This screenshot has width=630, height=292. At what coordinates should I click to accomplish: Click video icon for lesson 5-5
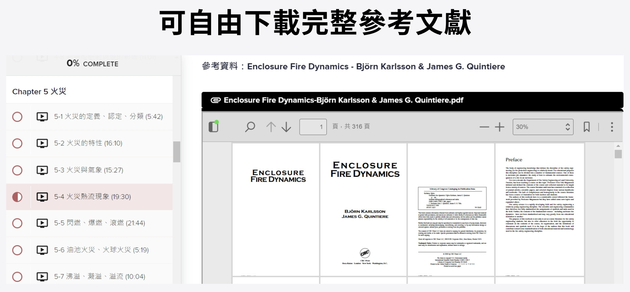pos(42,223)
